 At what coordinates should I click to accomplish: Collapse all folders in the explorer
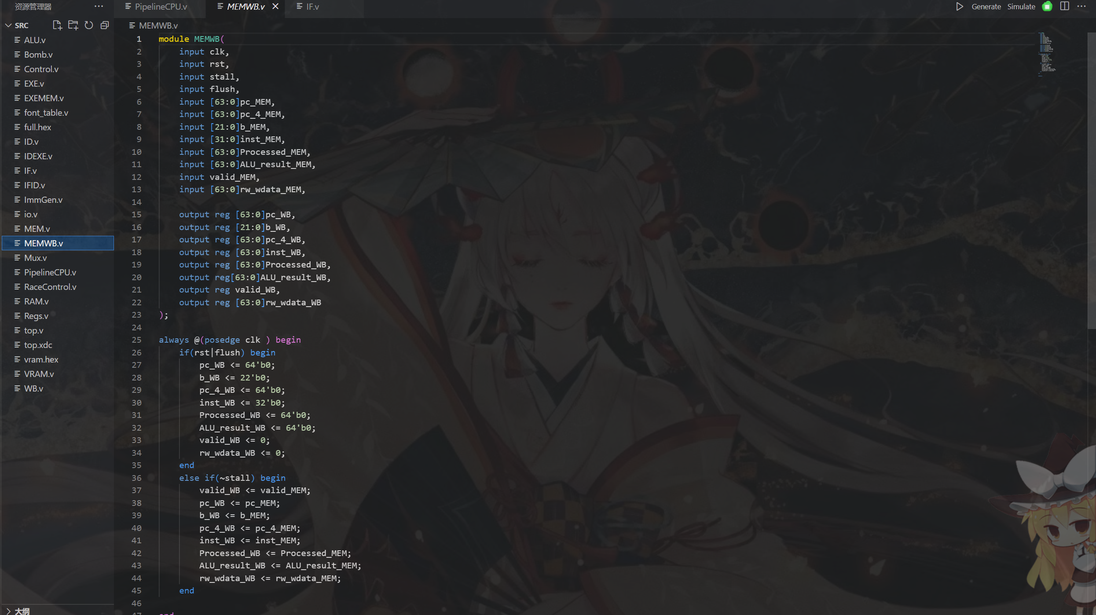click(105, 25)
